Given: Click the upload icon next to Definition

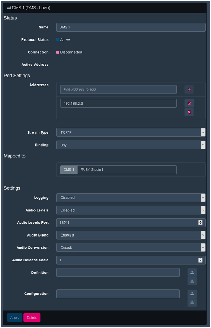Looking at the screenshot, I should (192, 273).
